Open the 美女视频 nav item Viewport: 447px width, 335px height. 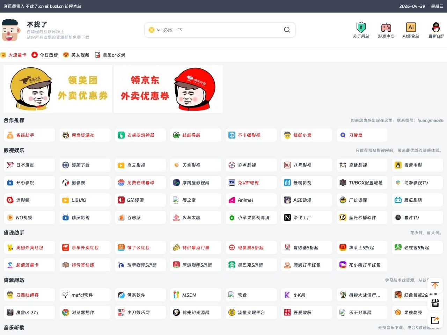tap(76, 55)
